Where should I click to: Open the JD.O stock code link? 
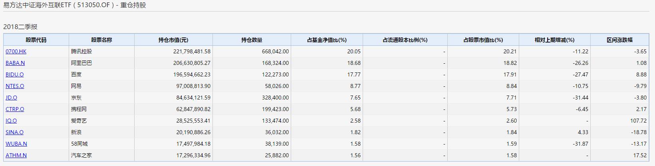coord(11,98)
